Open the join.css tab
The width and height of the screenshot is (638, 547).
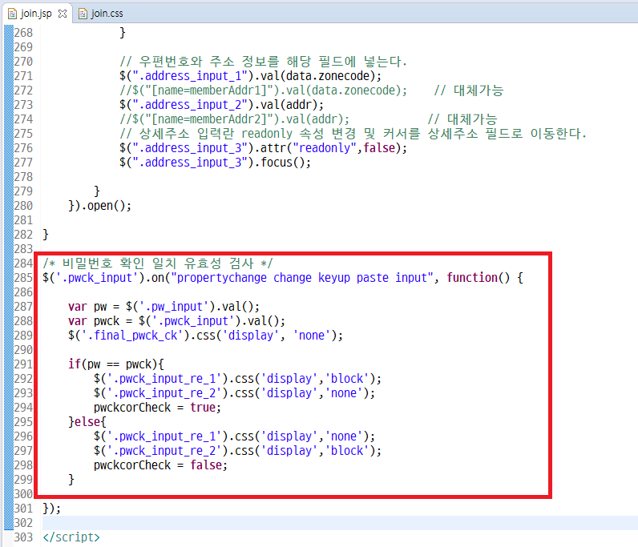[x=101, y=14]
